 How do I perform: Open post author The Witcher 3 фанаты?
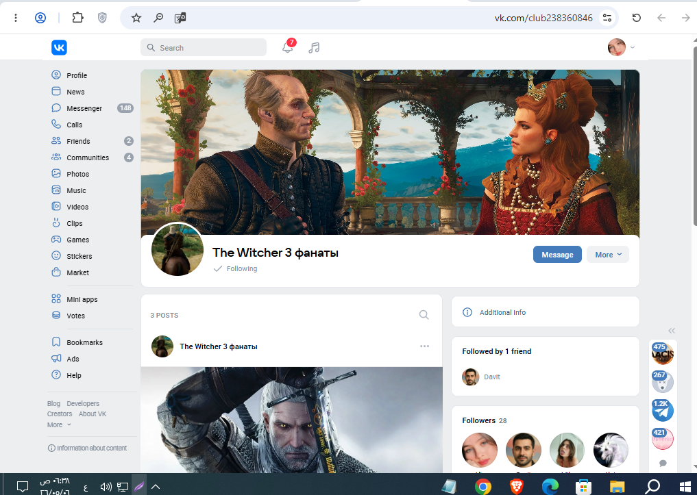point(218,346)
